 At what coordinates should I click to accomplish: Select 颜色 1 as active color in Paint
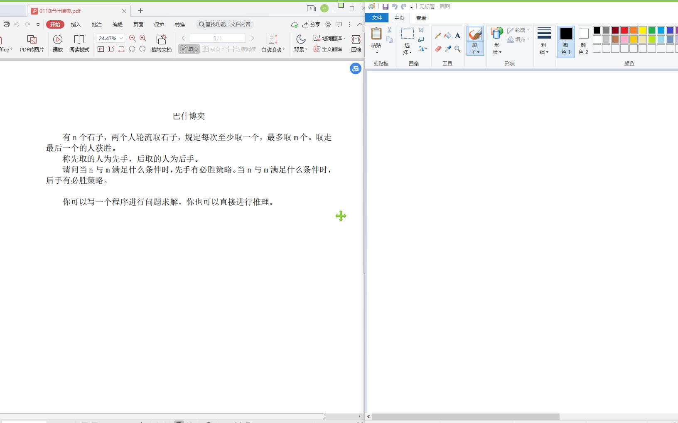point(566,41)
